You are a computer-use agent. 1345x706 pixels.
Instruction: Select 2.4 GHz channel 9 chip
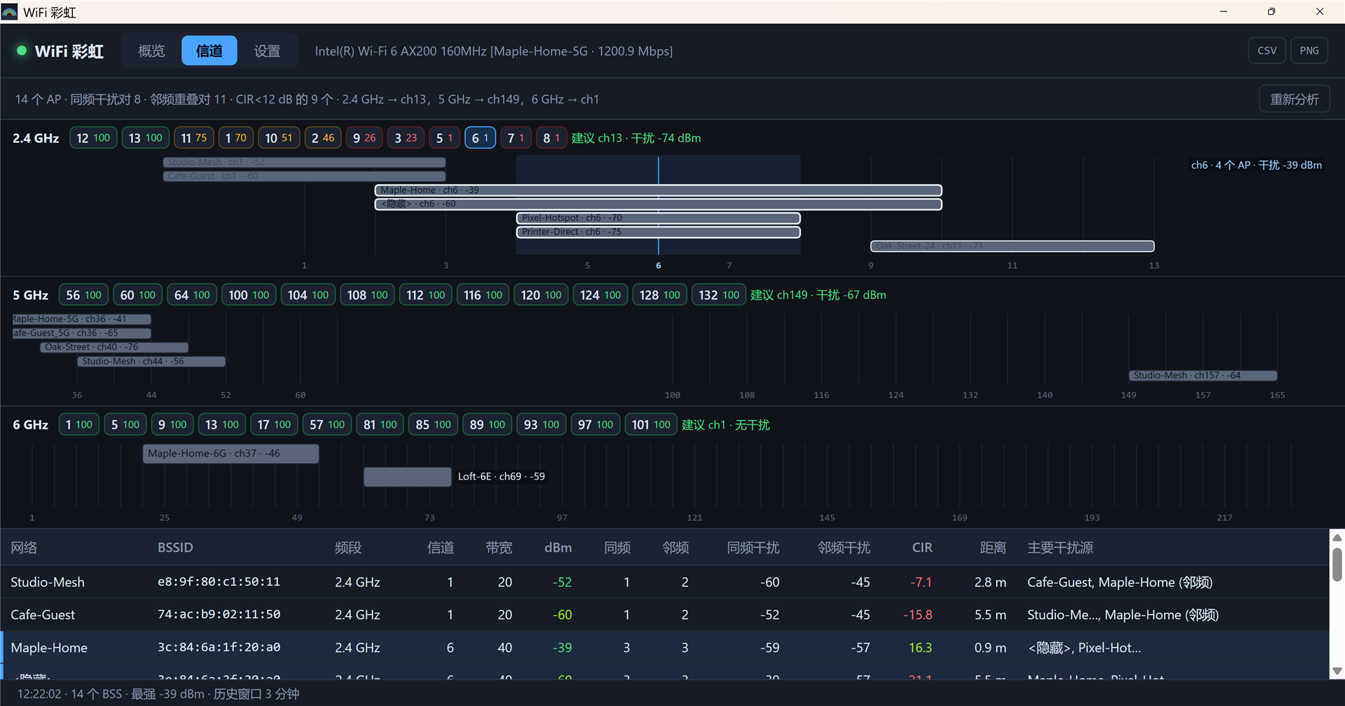tap(364, 138)
